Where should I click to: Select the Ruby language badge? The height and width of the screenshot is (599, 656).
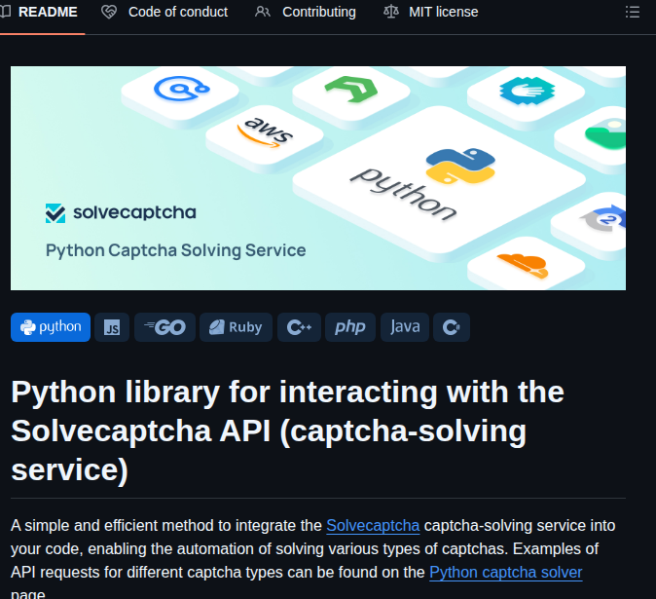236,327
